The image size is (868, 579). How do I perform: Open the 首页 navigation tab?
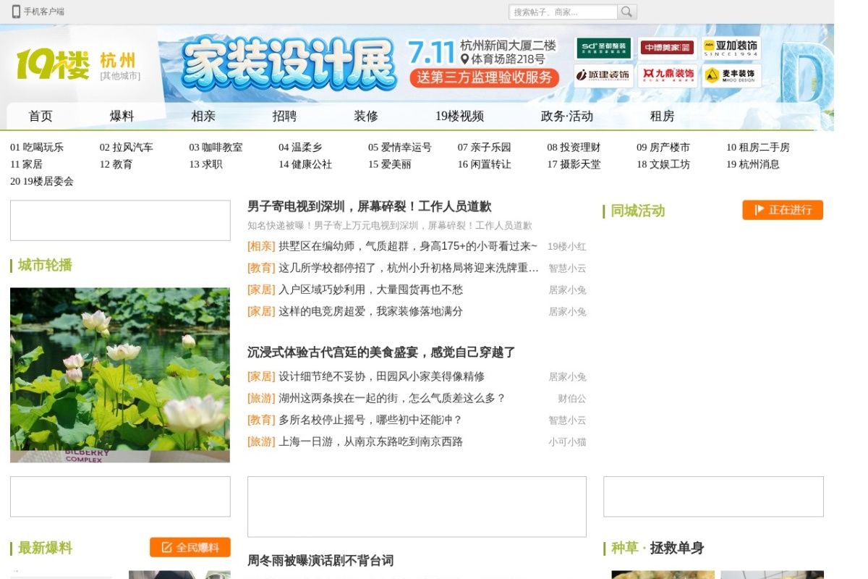(41, 117)
